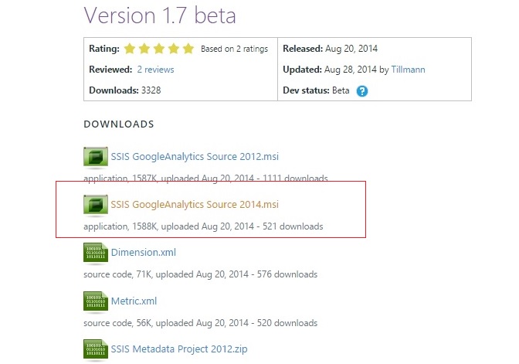Screen dimensions: 519x364
Task: Open the 2 reviews link
Action: coord(155,70)
